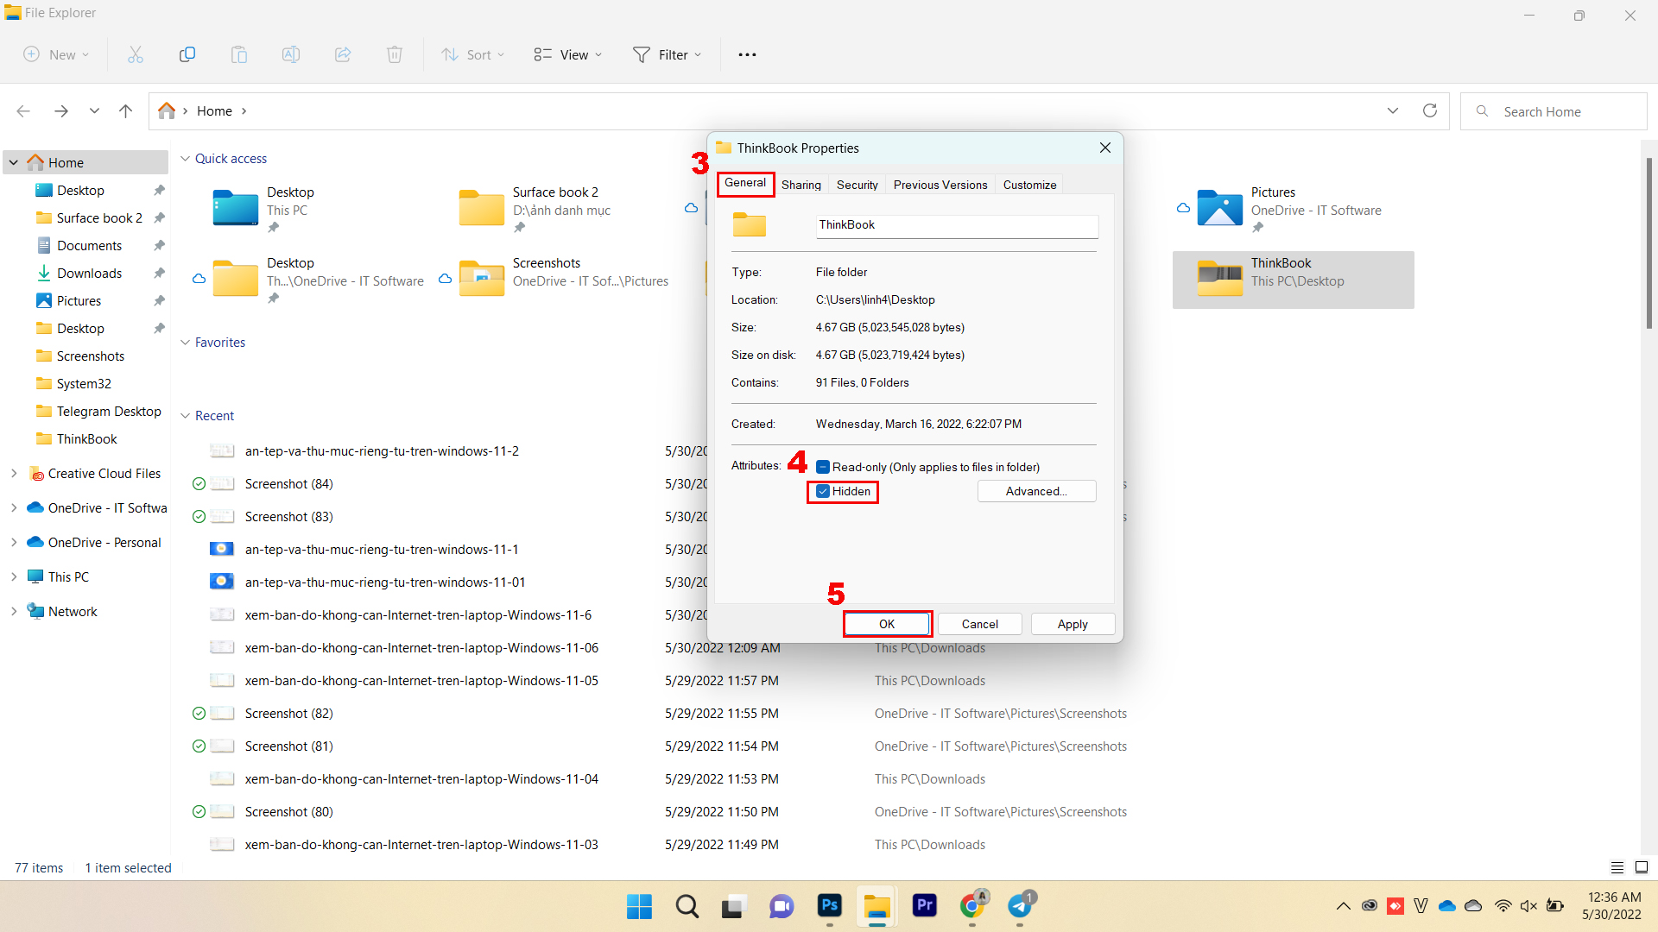
Task: Select the Surface book 2 quick access folder
Action: pos(557,210)
